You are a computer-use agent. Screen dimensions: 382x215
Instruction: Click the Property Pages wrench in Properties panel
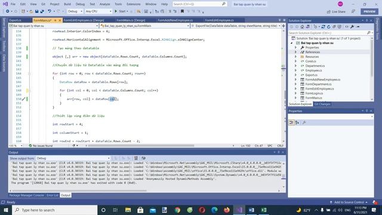[x=304, y=122]
